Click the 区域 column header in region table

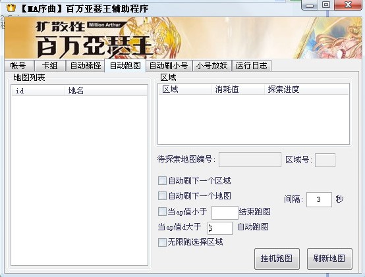tap(185, 89)
